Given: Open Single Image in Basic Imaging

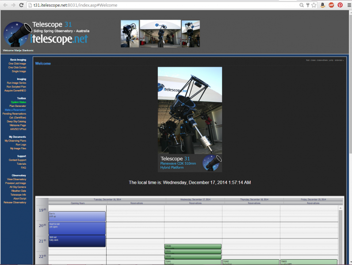Looking at the screenshot, I should (19, 71).
